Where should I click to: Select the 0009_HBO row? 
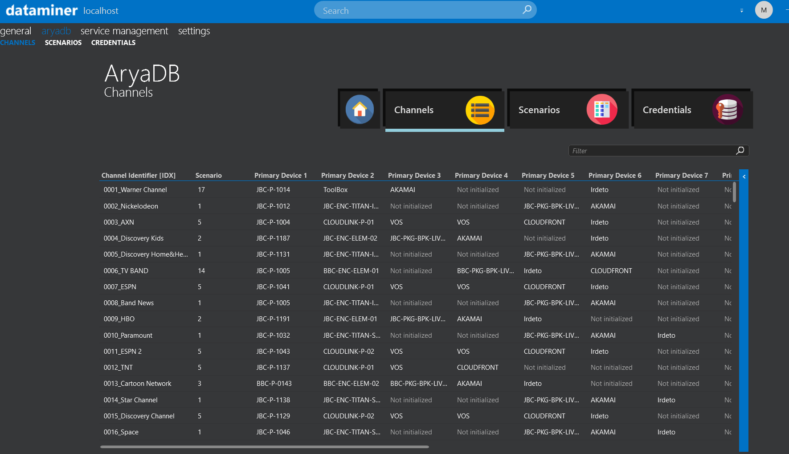pyautogui.click(x=416, y=319)
